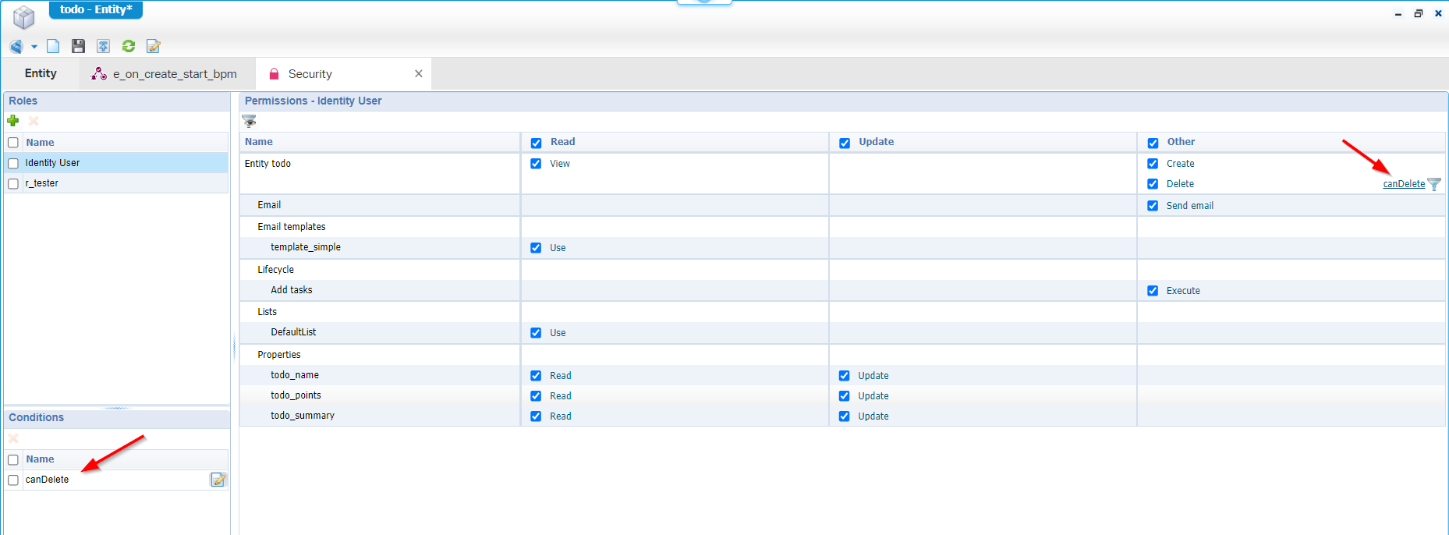Add a role with the green plus

(x=13, y=121)
